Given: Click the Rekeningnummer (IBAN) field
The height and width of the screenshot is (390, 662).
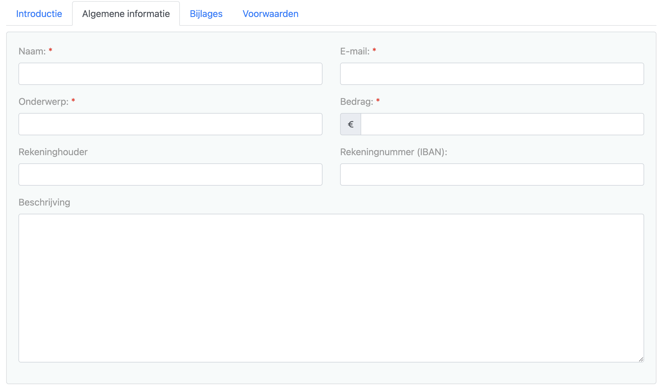Looking at the screenshot, I should coord(492,175).
